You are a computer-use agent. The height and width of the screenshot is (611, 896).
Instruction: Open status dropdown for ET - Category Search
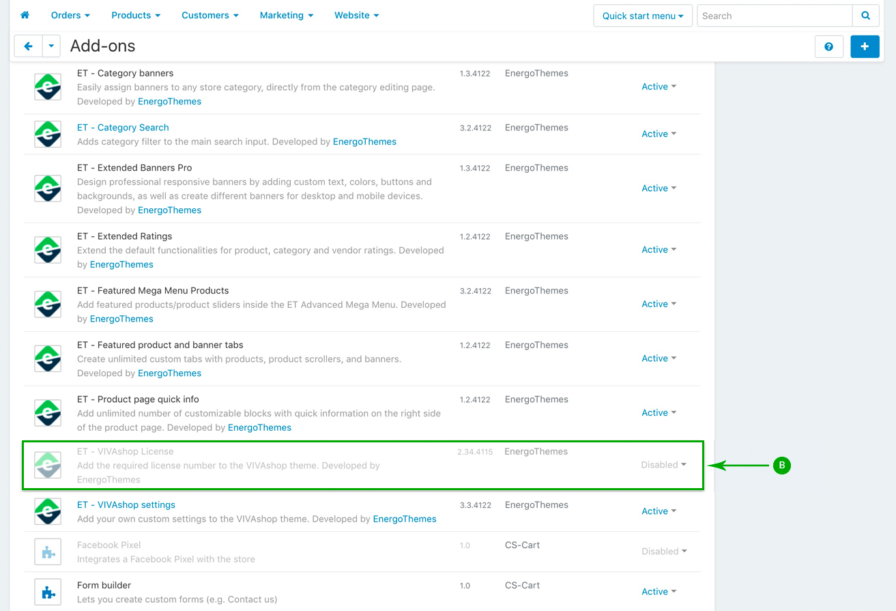point(659,134)
